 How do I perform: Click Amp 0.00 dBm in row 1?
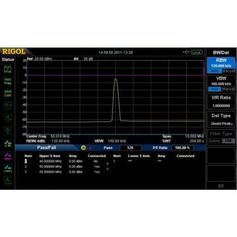(75, 161)
